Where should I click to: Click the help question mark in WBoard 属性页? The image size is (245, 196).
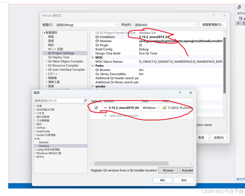(x=213, y=16)
